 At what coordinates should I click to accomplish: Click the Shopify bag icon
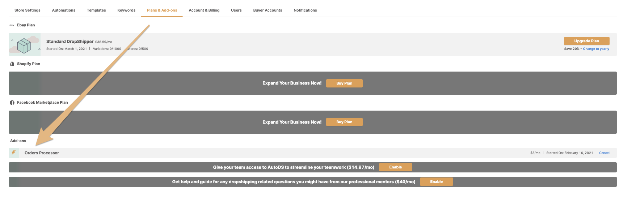(12, 64)
